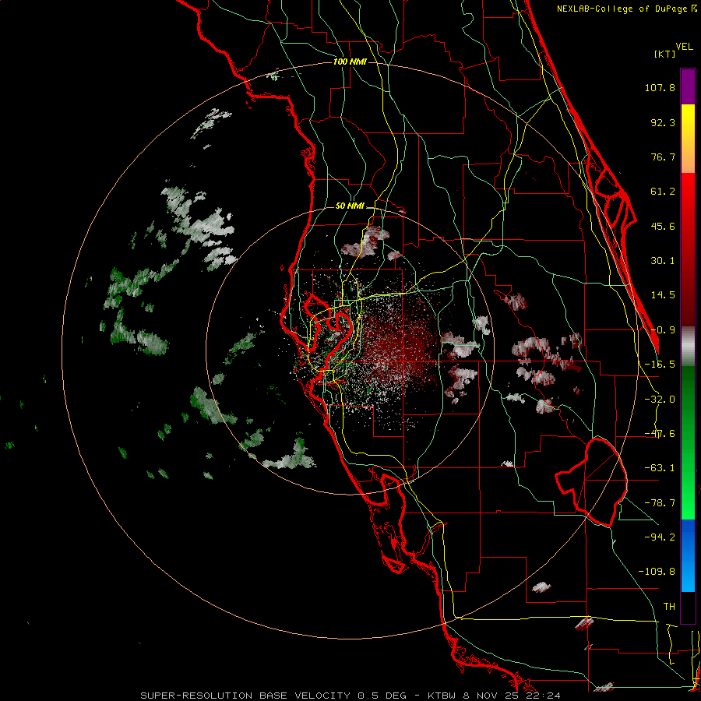Click the -94.2 velocity scale value
Viewport: 701px width, 701px height.
[x=660, y=537]
